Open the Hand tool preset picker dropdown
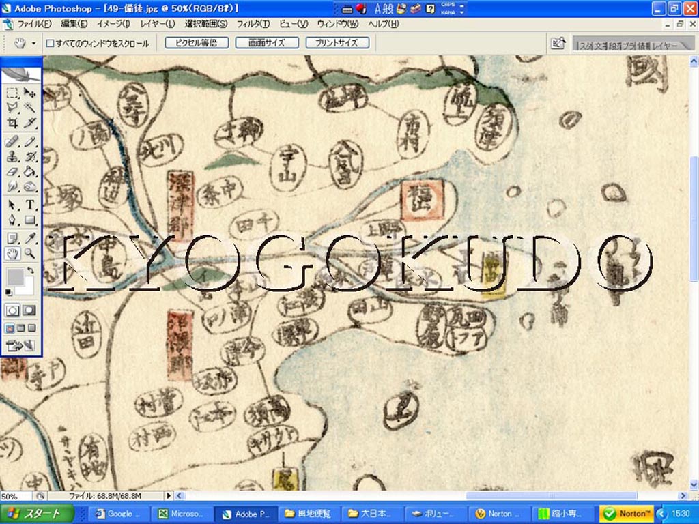The image size is (699, 524). click(33, 43)
